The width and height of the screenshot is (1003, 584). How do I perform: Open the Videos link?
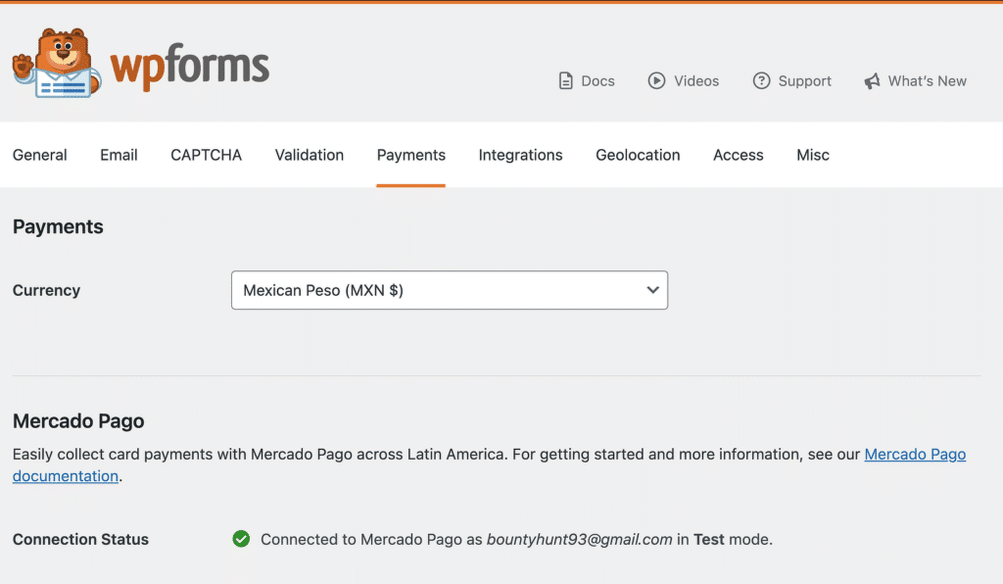[x=683, y=80]
